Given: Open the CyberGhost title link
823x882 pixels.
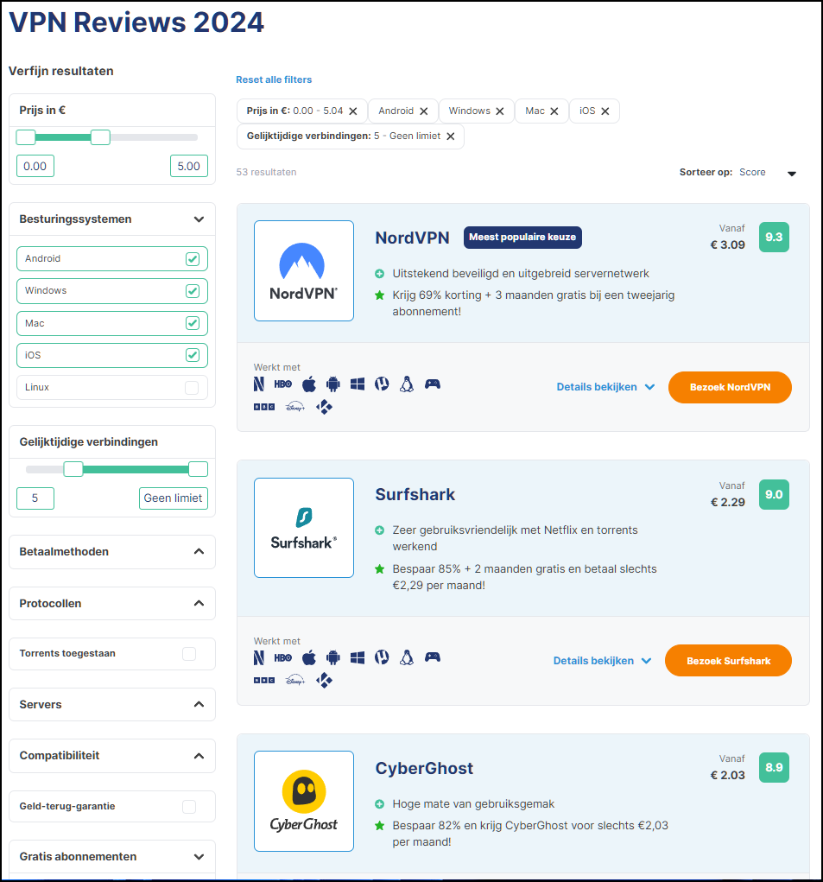Looking at the screenshot, I should pos(424,768).
